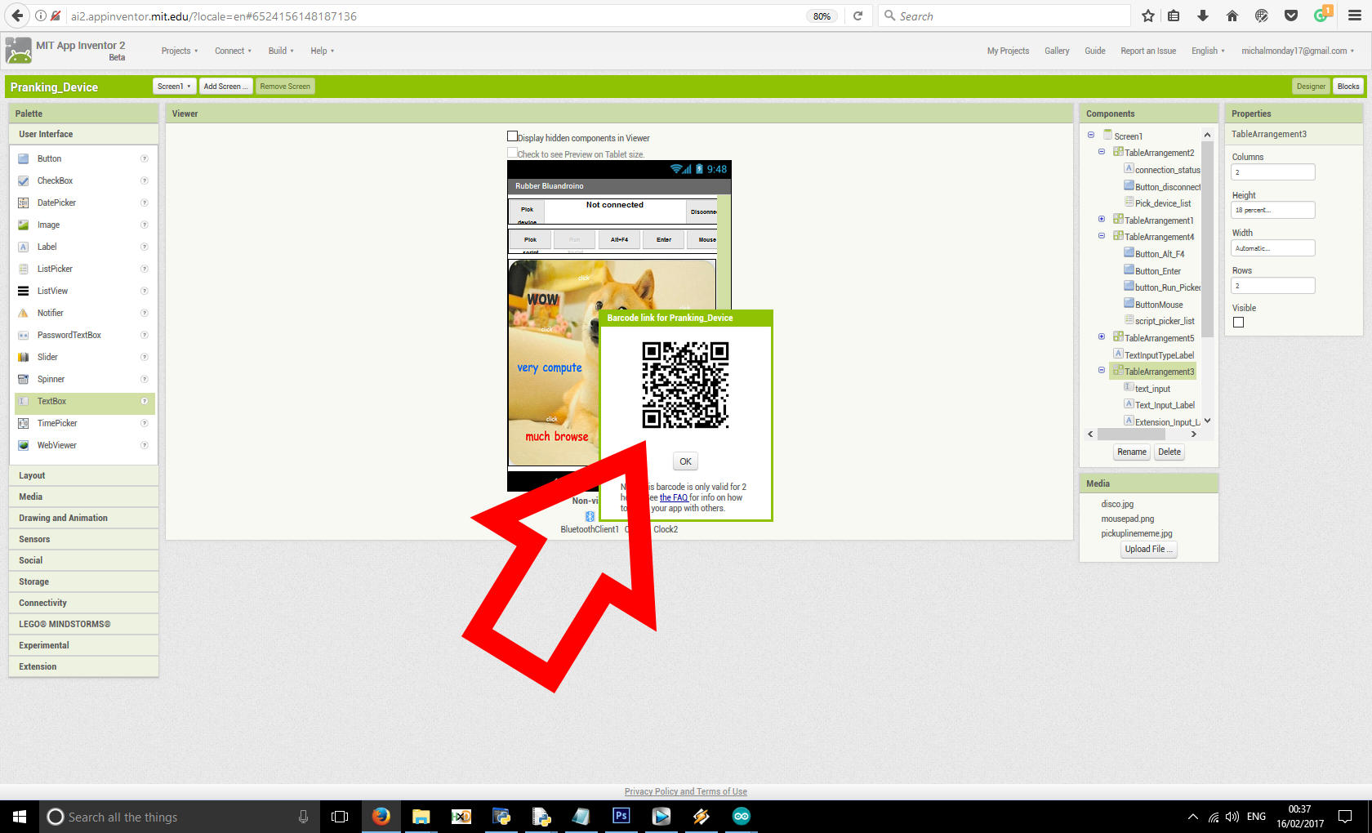Image resolution: width=1372 pixels, height=833 pixels.
Task: Click the Upload File button
Action: point(1149,550)
